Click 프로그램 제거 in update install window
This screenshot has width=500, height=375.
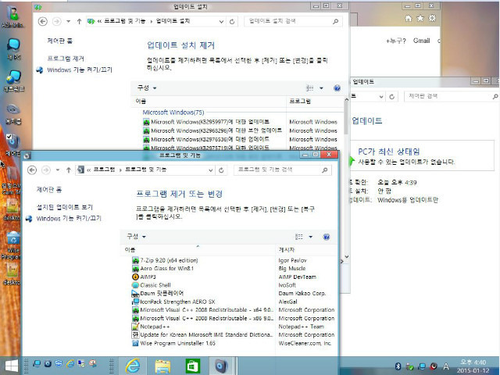coord(66,59)
